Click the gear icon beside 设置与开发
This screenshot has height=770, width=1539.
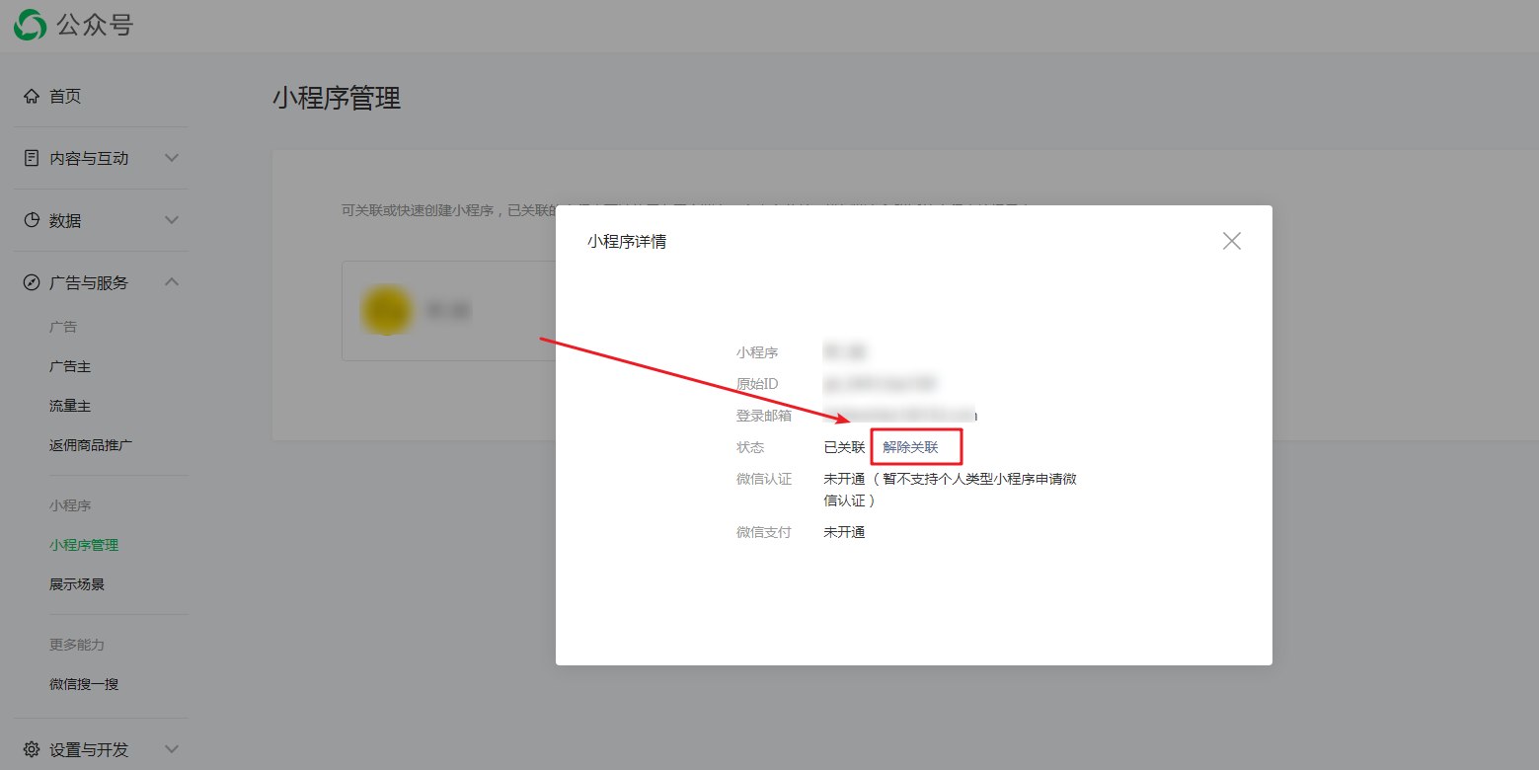point(32,749)
